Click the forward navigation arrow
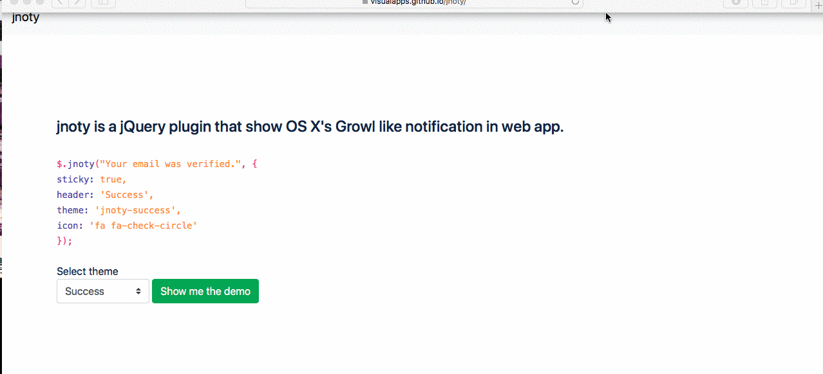Image resolution: width=823 pixels, height=374 pixels. (77, 3)
